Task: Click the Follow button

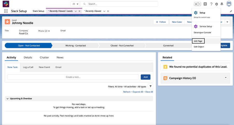Action: coord(161,22)
